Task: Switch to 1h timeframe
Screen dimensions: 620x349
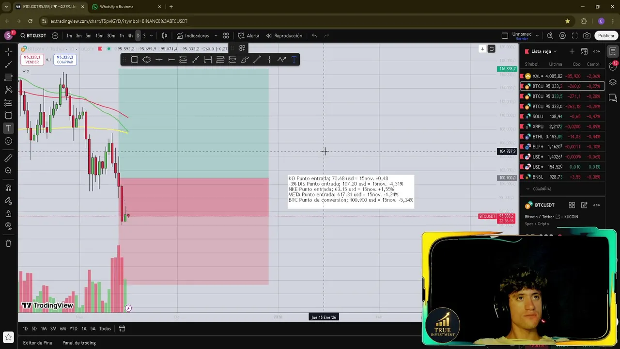Action: (122, 35)
